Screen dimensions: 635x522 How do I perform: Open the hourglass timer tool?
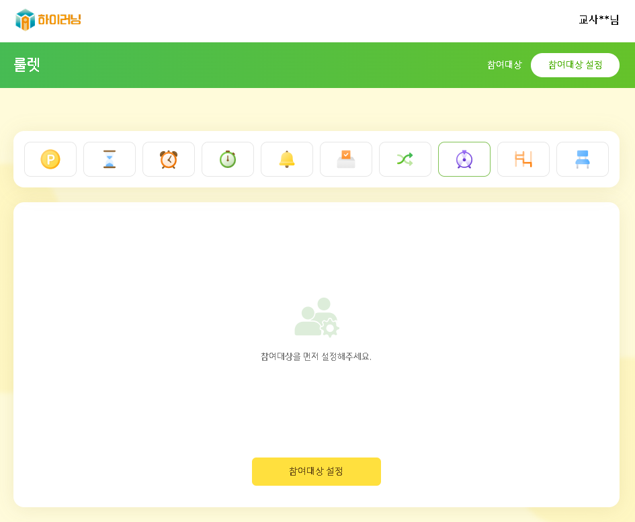tap(110, 159)
